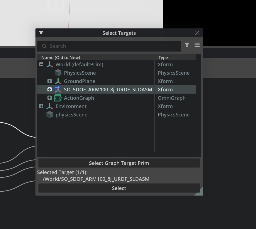Click the GroundPlane Xform icon

[x=58, y=81]
